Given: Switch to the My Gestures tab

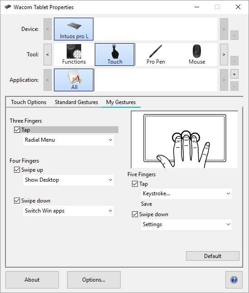Looking at the screenshot, I should (121, 102).
